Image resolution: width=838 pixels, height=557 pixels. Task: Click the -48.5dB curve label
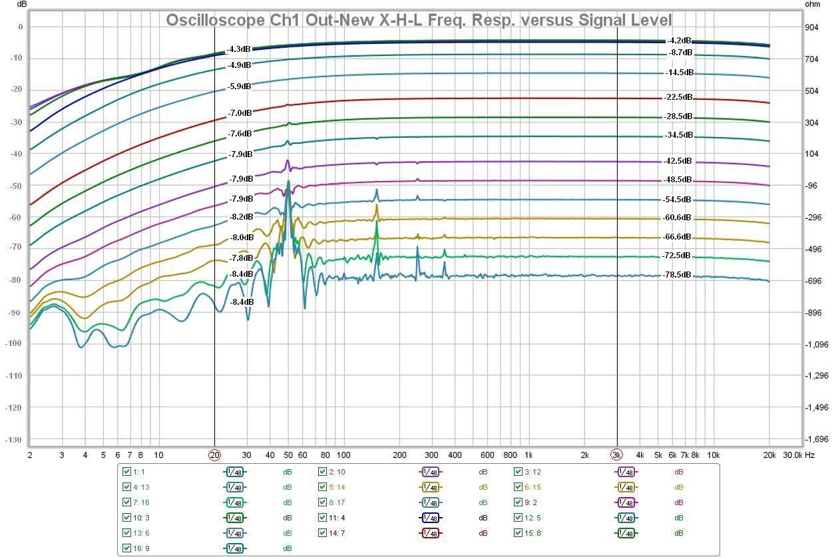pos(677,180)
